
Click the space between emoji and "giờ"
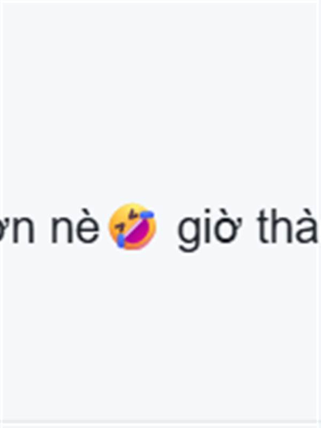point(167,226)
